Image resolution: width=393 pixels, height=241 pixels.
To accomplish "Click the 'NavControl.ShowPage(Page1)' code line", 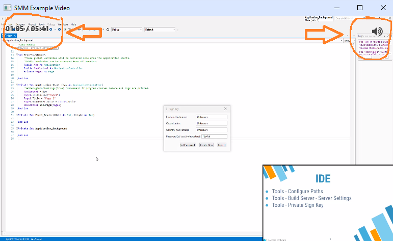I will (x=42, y=105).
